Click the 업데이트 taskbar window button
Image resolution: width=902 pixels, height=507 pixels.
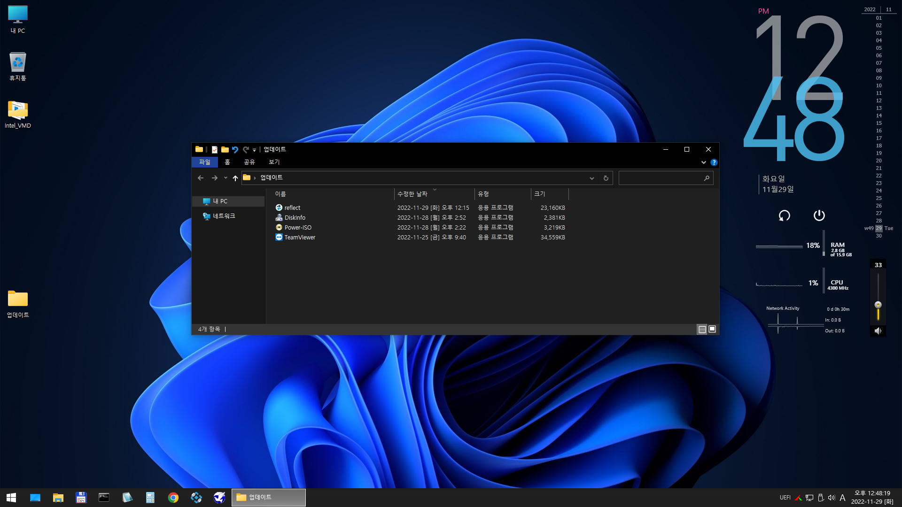(x=269, y=498)
